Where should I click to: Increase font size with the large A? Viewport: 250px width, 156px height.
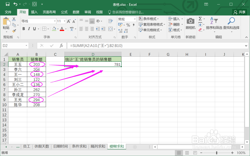coord(69,21)
